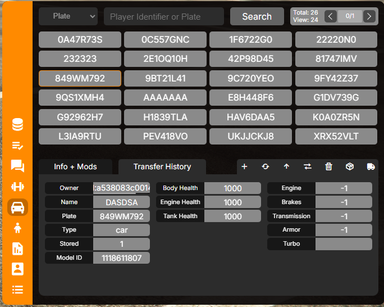The height and width of the screenshot is (307, 384).
Task: Click the upward arrow icon
Action: point(286,166)
